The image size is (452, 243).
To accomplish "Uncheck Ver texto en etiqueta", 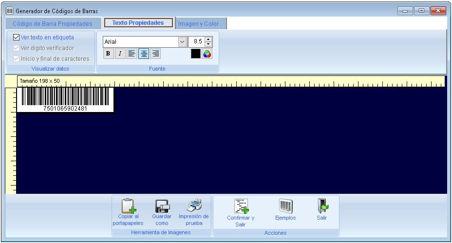I will [x=17, y=37].
